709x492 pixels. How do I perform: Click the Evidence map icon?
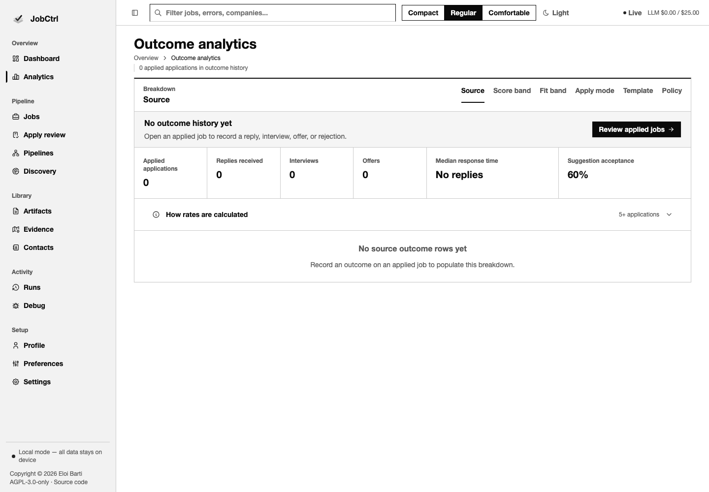tap(16, 229)
